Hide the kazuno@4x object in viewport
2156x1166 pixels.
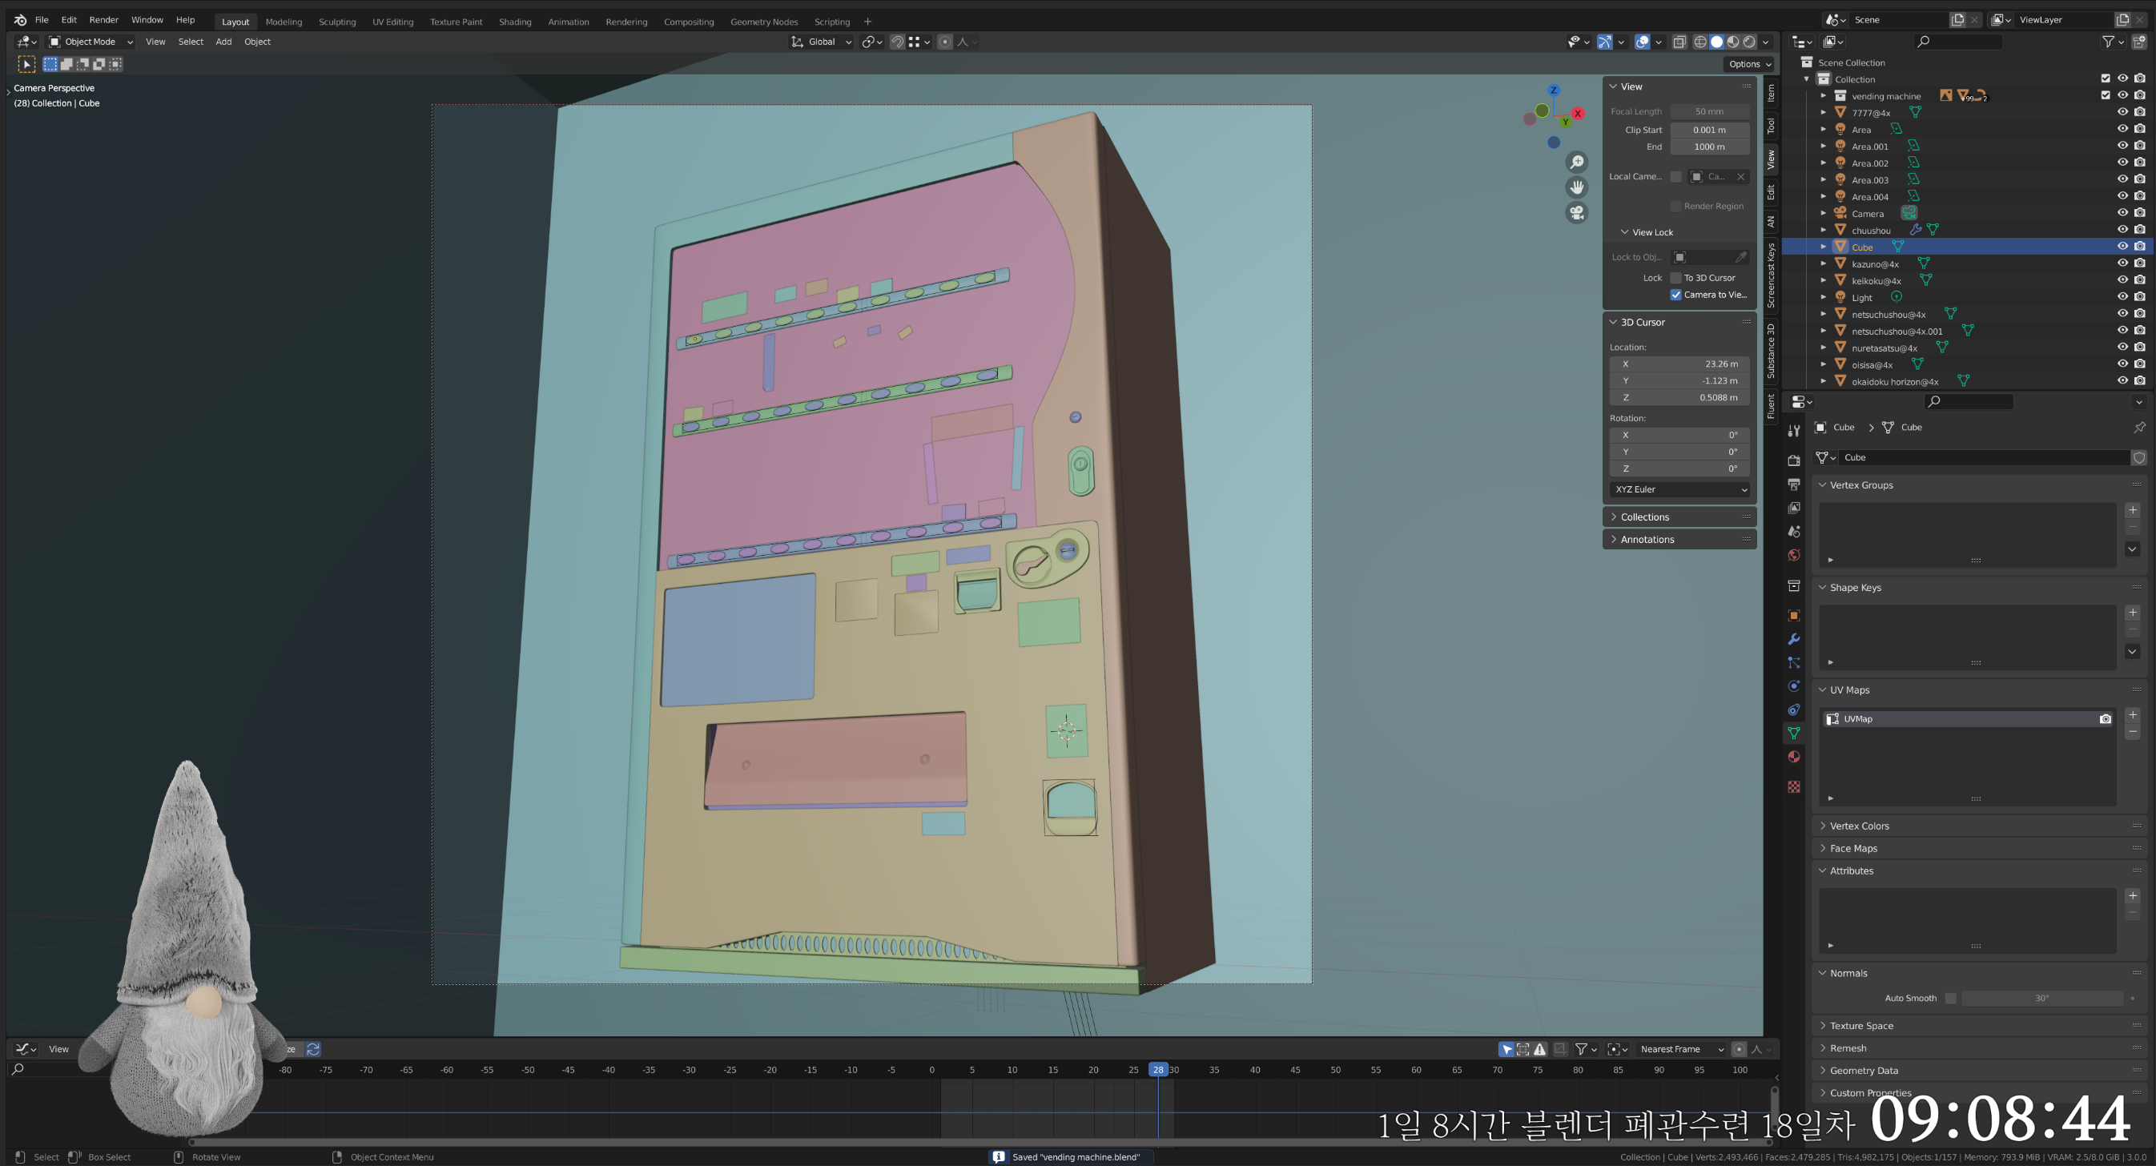tap(2122, 263)
